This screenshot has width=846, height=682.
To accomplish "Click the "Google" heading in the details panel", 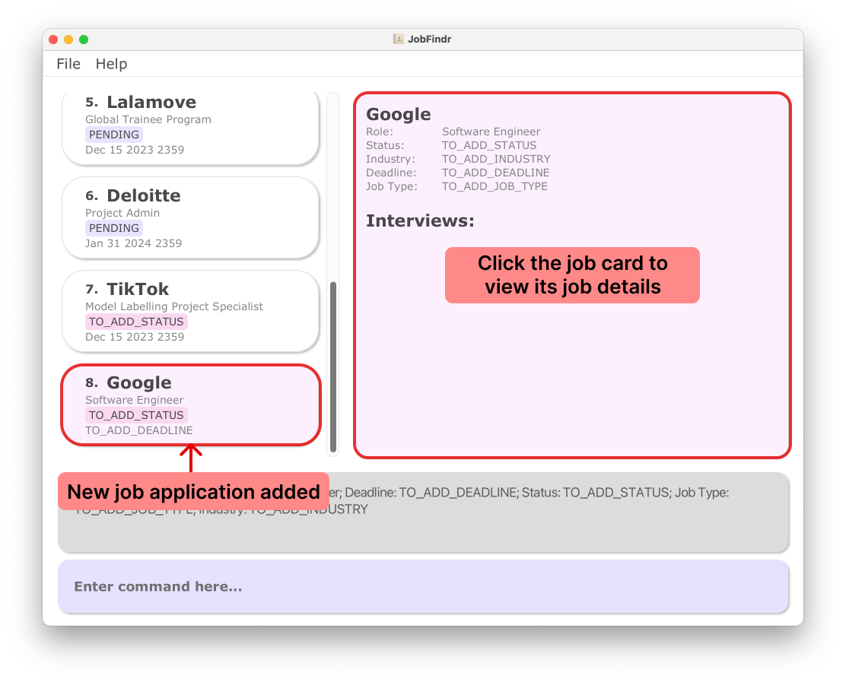I will click(x=398, y=114).
